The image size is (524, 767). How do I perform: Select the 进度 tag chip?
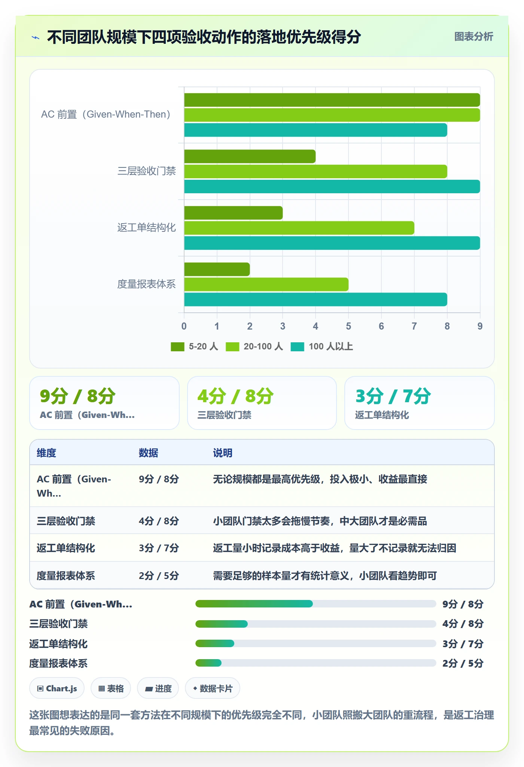click(158, 688)
